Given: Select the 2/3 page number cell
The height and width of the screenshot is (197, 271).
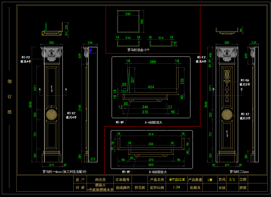Looking at the screenshot, I should (x=232, y=179).
